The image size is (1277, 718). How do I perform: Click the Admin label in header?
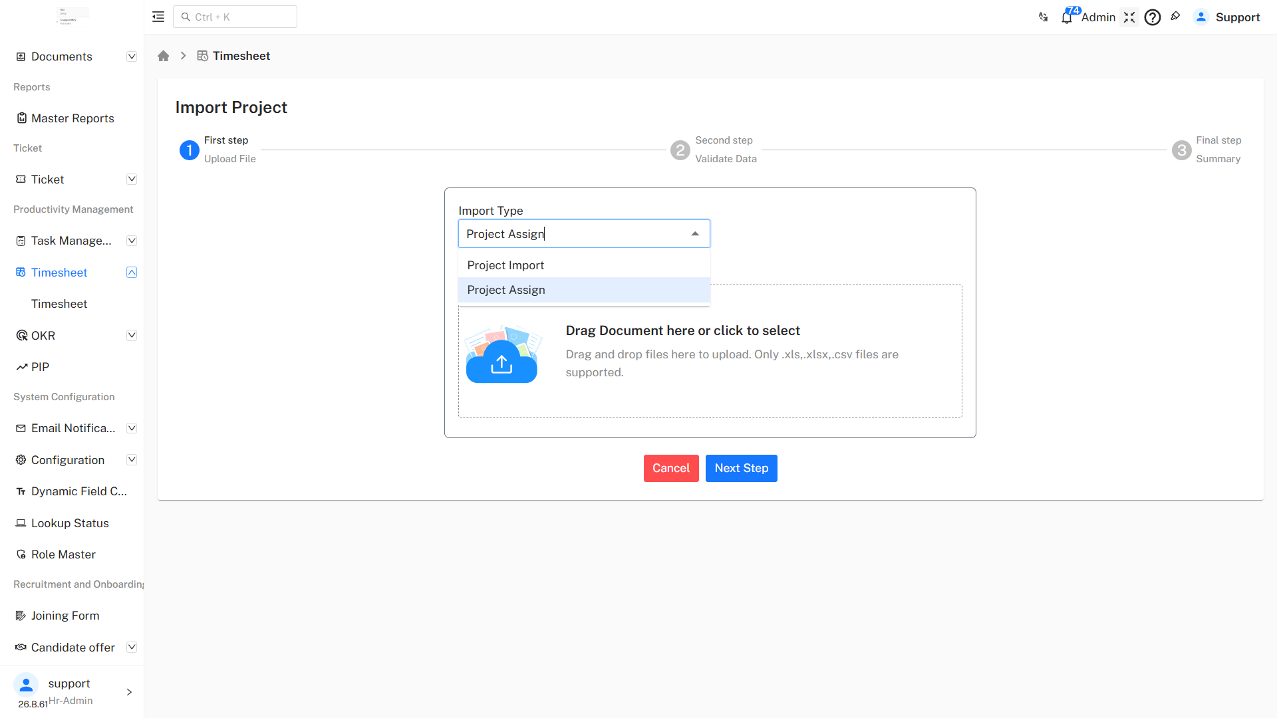point(1098,17)
